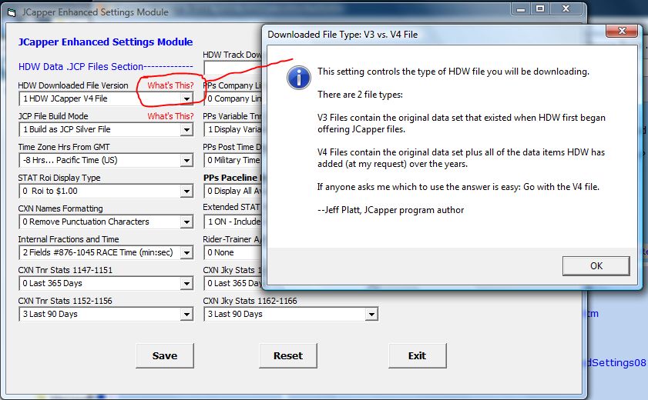The image size is (648, 400).
Task: Click the blue information icon in dialog
Action: click(298, 78)
